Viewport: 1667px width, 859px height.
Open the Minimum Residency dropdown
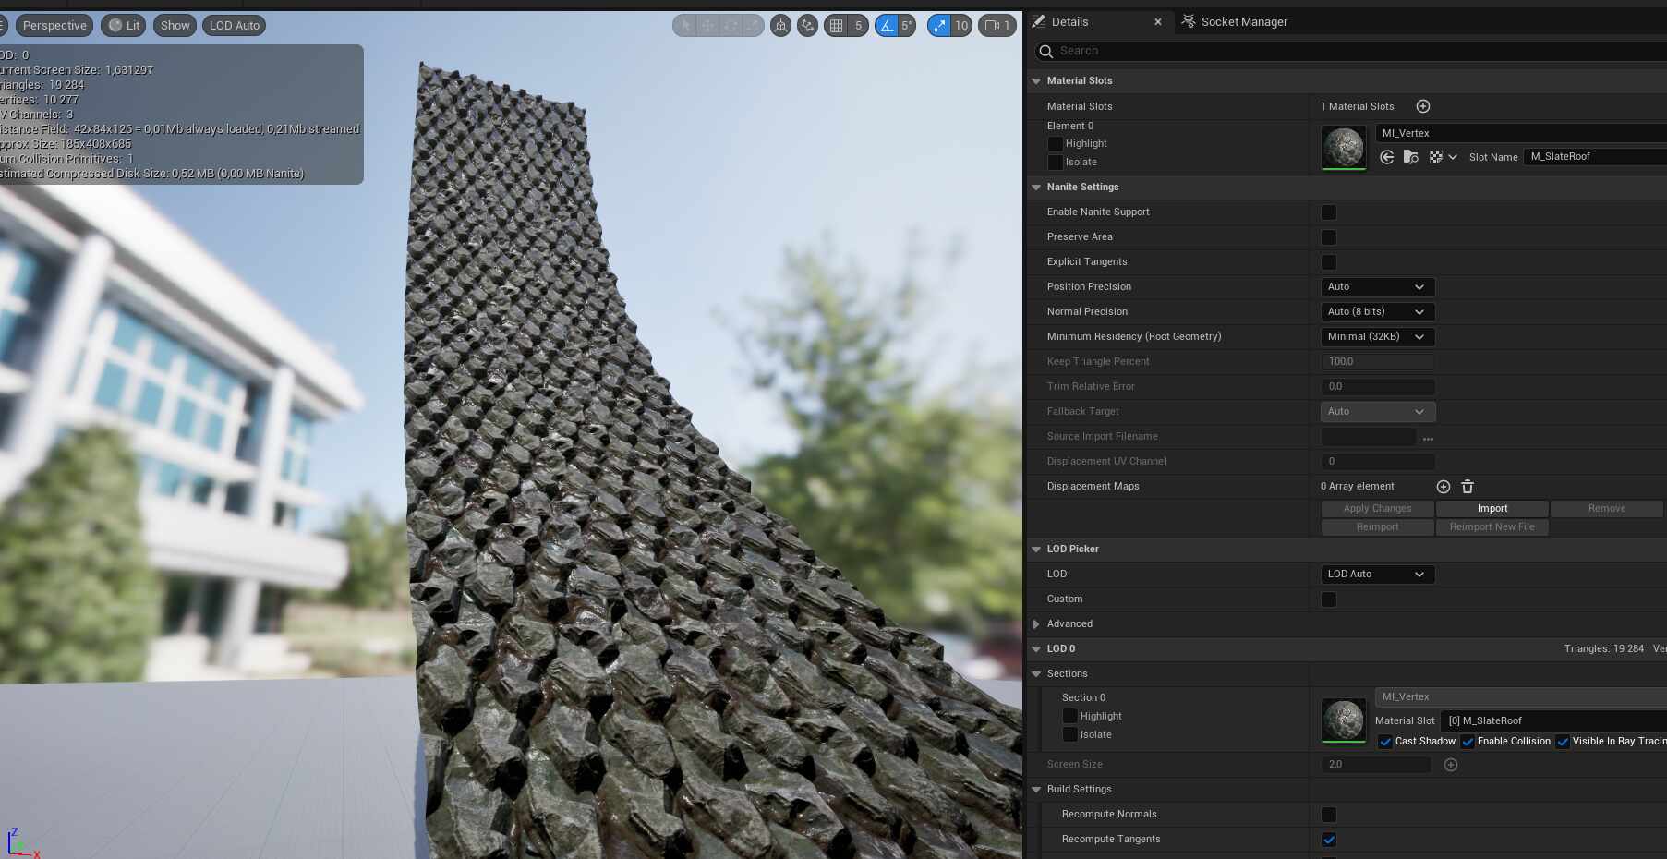(x=1376, y=336)
